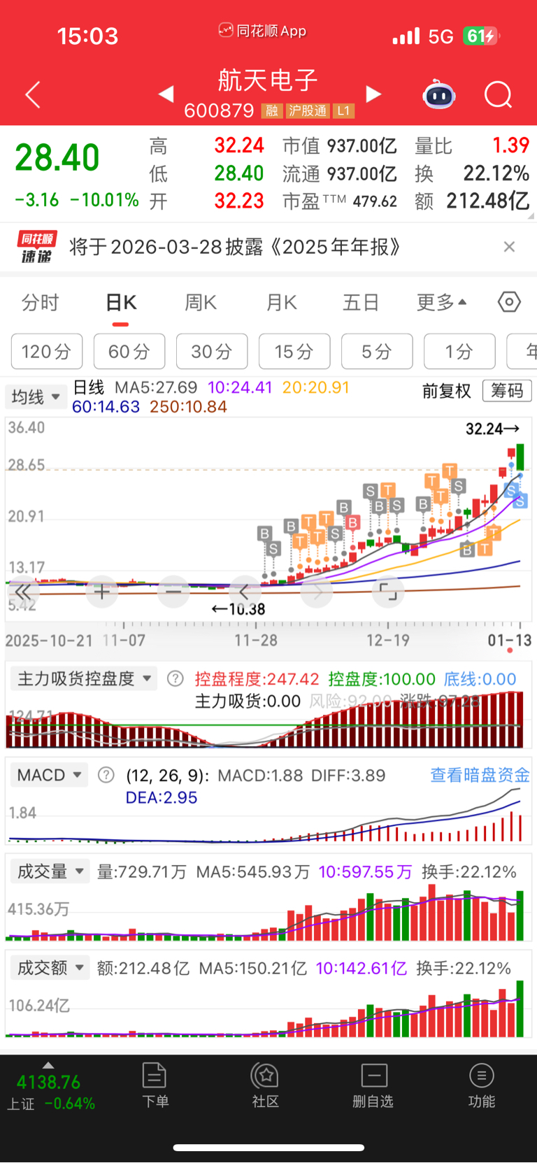Tap the 同花顺 App return label in status bar
Viewport: 537px width, 1163px height.
pyautogui.click(x=263, y=31)
